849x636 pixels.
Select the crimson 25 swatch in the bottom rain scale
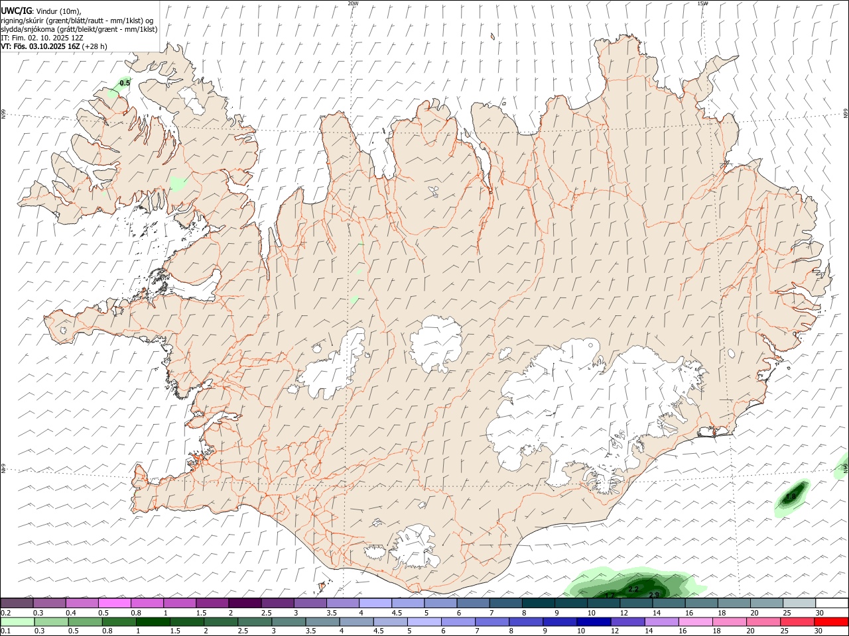(798, 622)
